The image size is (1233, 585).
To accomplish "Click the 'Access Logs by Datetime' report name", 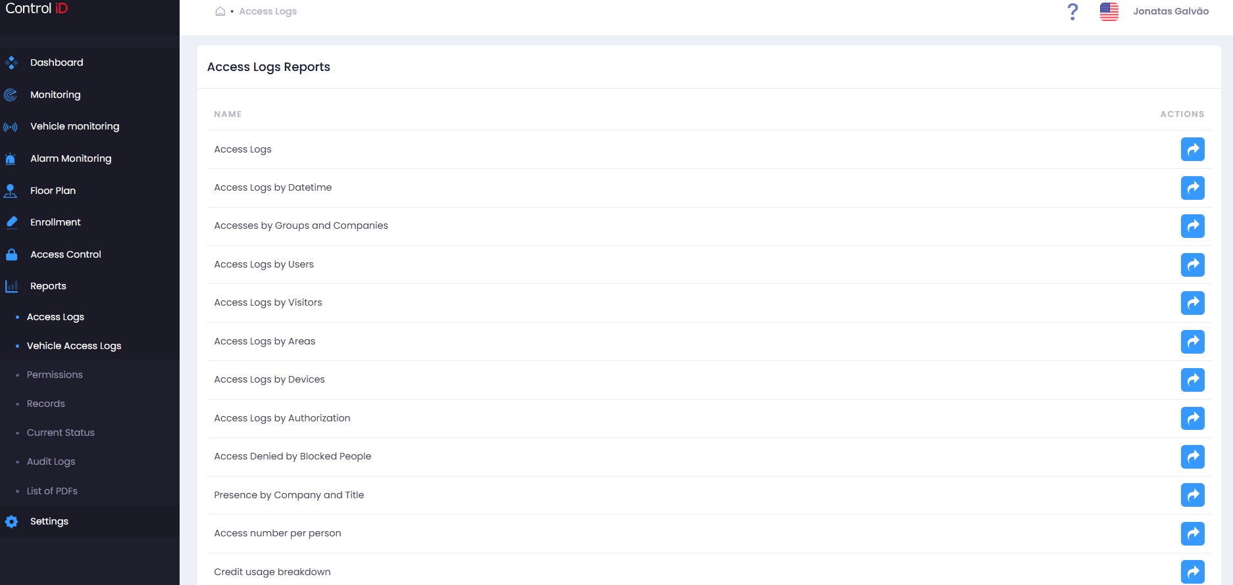I will pyautogui.click(x=273, y=187).
